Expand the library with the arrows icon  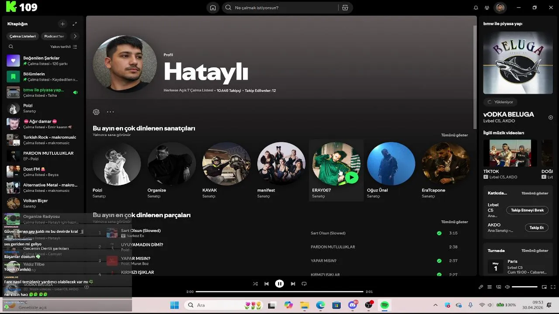(x=75, y=24)
